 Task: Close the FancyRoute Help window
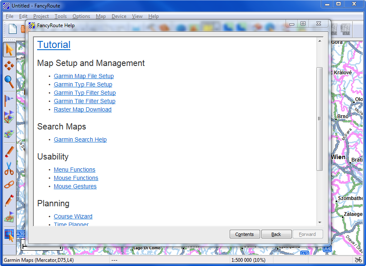point(318,24)
